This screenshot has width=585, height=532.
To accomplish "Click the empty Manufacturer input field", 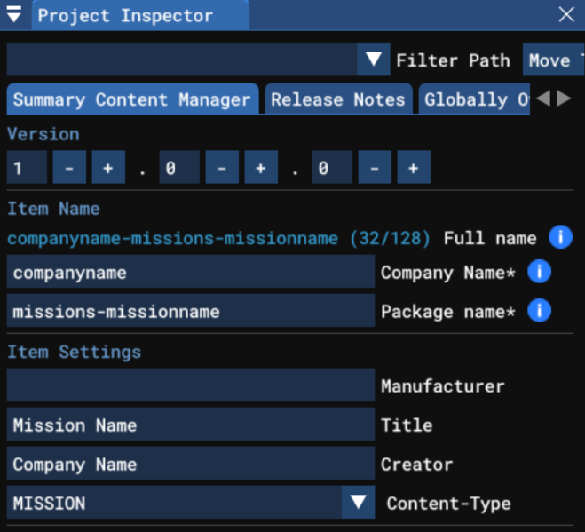I will pyautogui.click(x=190, y=385).
